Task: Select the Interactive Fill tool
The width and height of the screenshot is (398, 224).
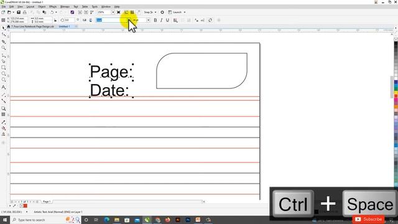Action: (x=4, y=128)
